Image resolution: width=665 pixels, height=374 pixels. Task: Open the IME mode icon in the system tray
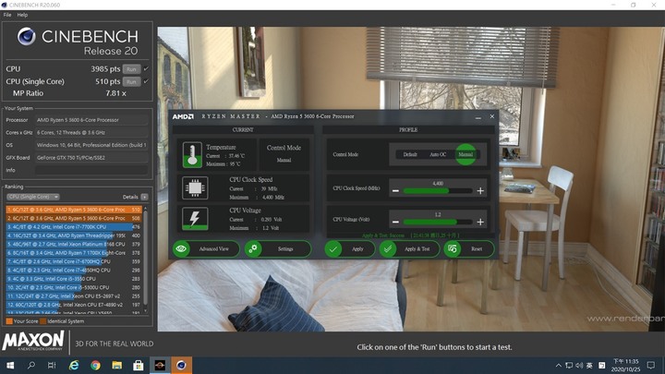[601, 365]
